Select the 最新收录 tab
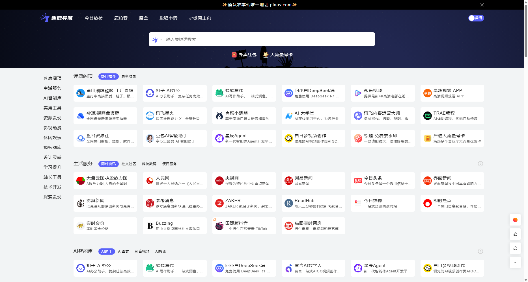Screen dimensions: 528x282 [129, 76]
